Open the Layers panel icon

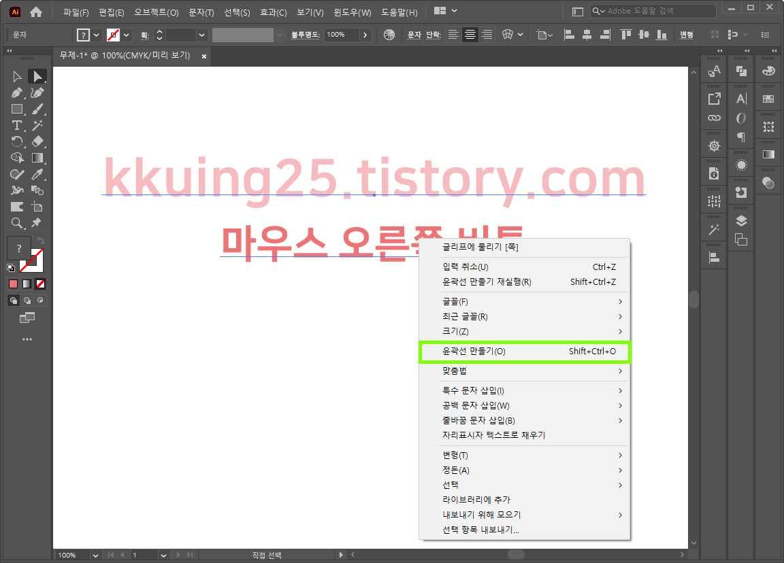point(741,221)
